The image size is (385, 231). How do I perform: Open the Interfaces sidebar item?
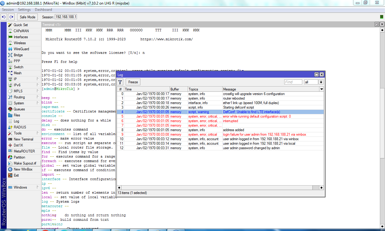coord(20,37)
